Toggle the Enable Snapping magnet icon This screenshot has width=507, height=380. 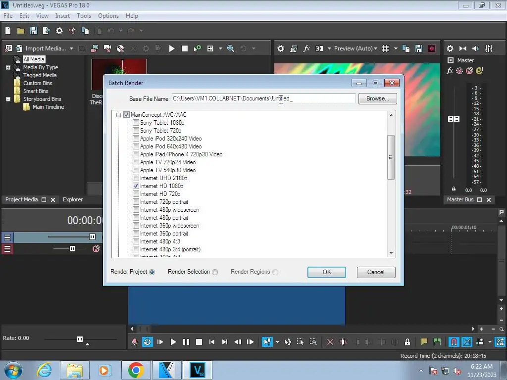454,342
